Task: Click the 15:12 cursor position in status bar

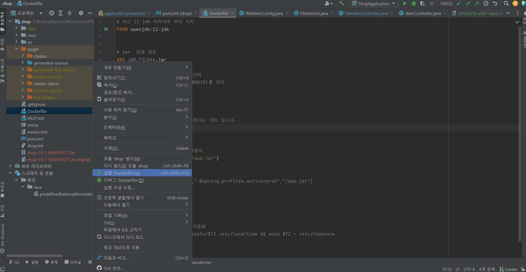Action: (447, 269)
